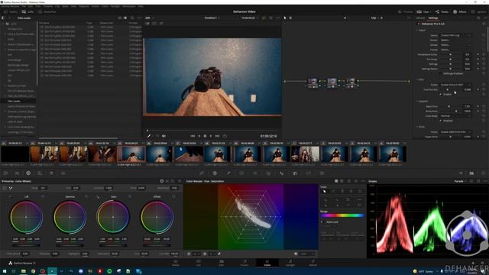This screenshot has height=275, width=489.
Task: Open the Power Window palette
Action: tap(241, 173)
